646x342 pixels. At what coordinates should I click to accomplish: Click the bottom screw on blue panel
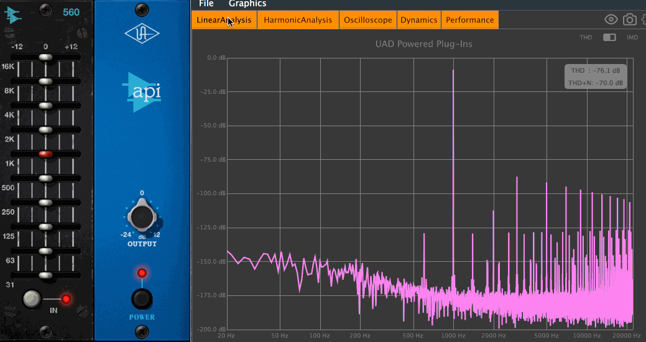click(142, 331)
